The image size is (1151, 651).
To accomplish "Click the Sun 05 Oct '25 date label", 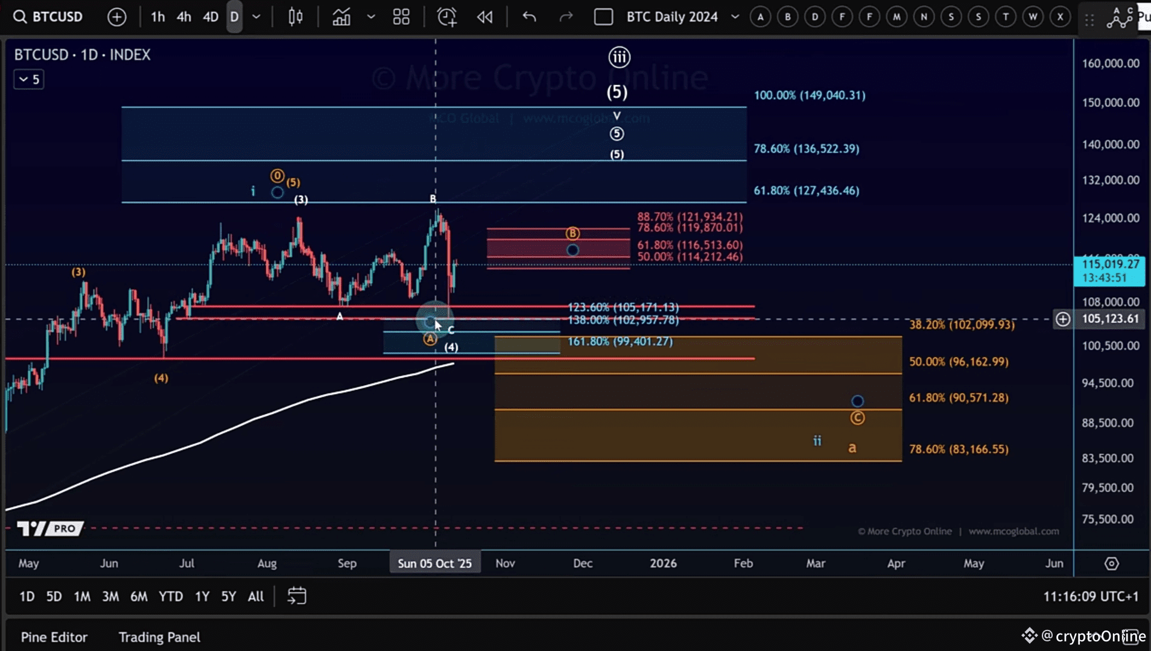I will pyautogui.click(x=435, y=564).
